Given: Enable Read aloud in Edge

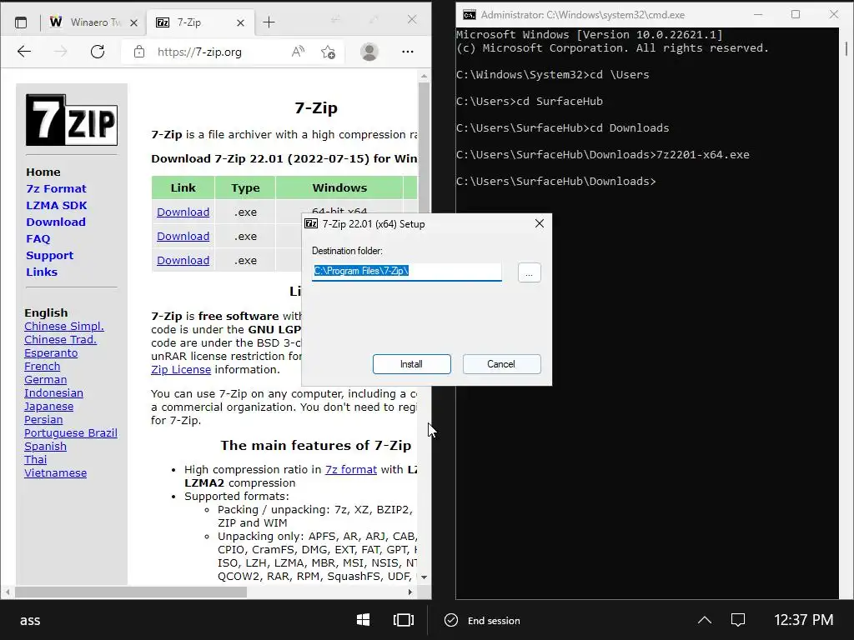Looking at the screenshot, I should coord(298,52).
